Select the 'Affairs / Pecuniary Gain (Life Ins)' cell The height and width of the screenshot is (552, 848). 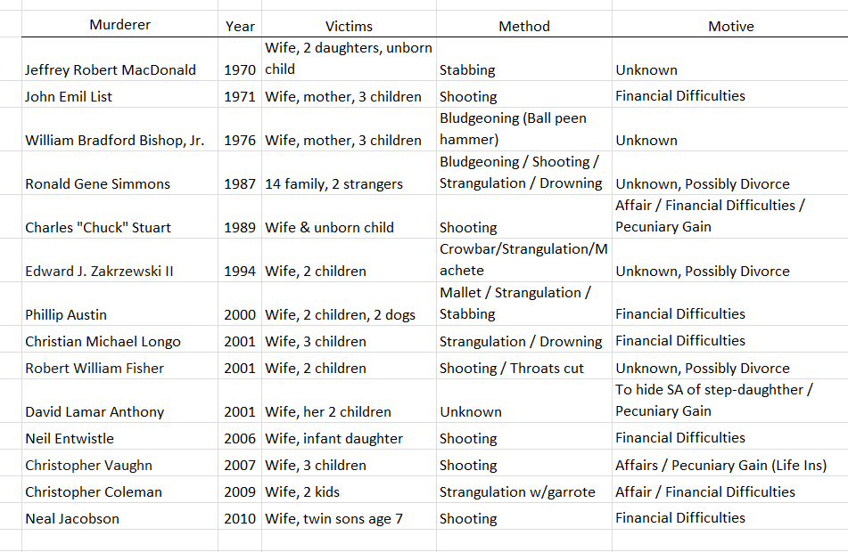coord(720,465)
